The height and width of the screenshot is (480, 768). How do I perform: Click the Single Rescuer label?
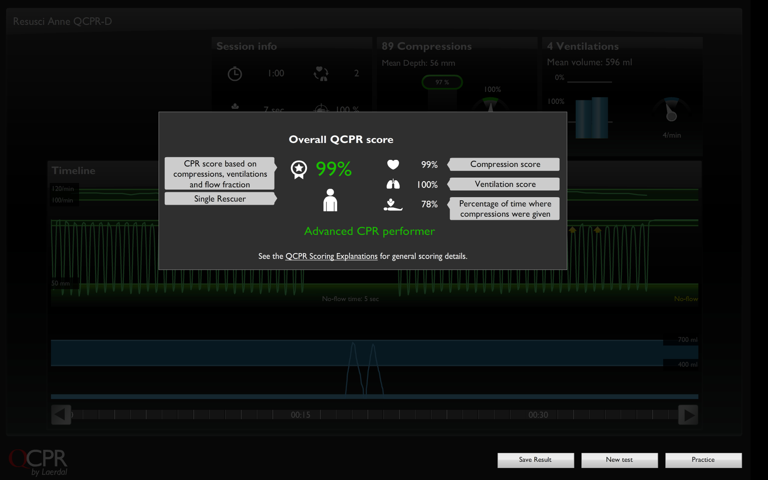(220, 199)
